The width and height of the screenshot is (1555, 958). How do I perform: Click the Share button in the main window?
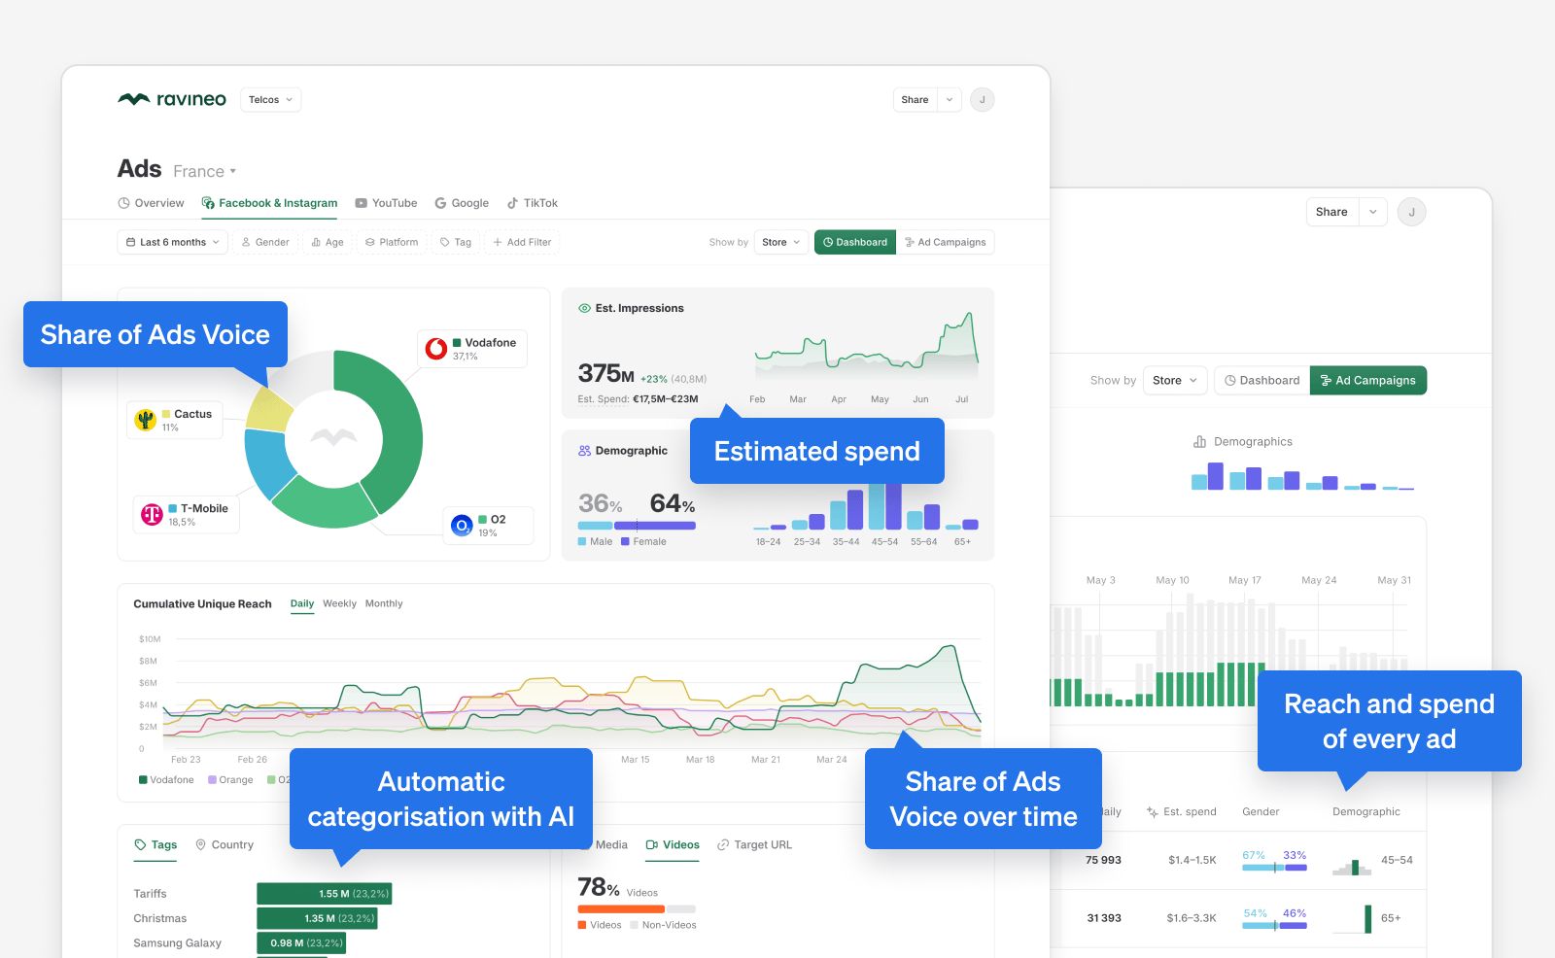[915, 100]
